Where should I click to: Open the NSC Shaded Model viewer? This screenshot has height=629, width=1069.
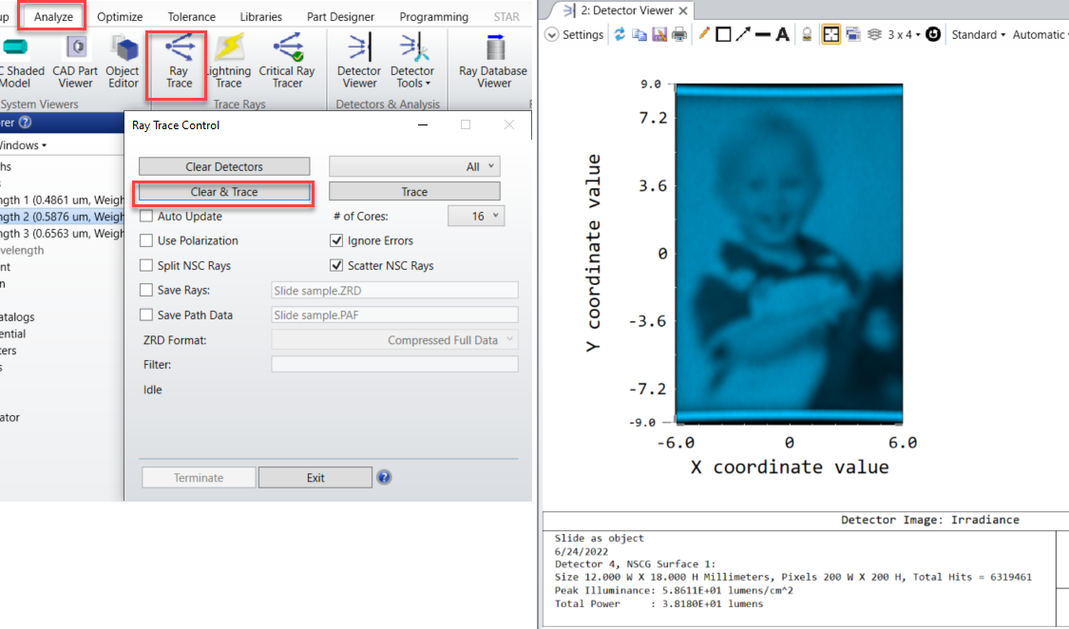pyautogui.click(x=21, y=64)
